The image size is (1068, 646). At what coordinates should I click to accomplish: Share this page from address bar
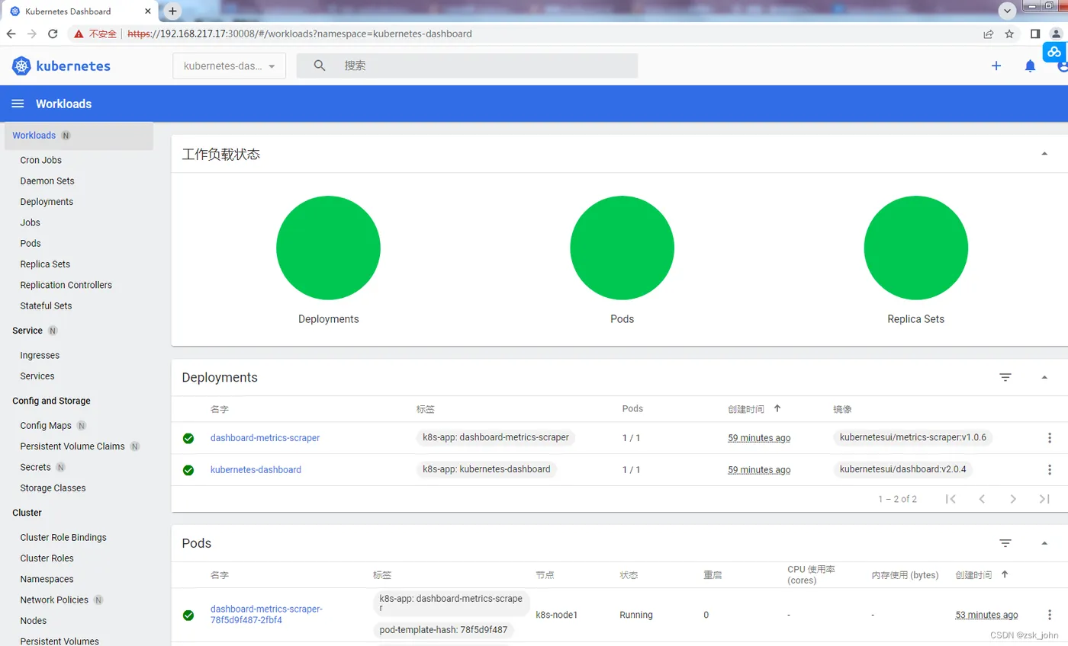point(989,34)
